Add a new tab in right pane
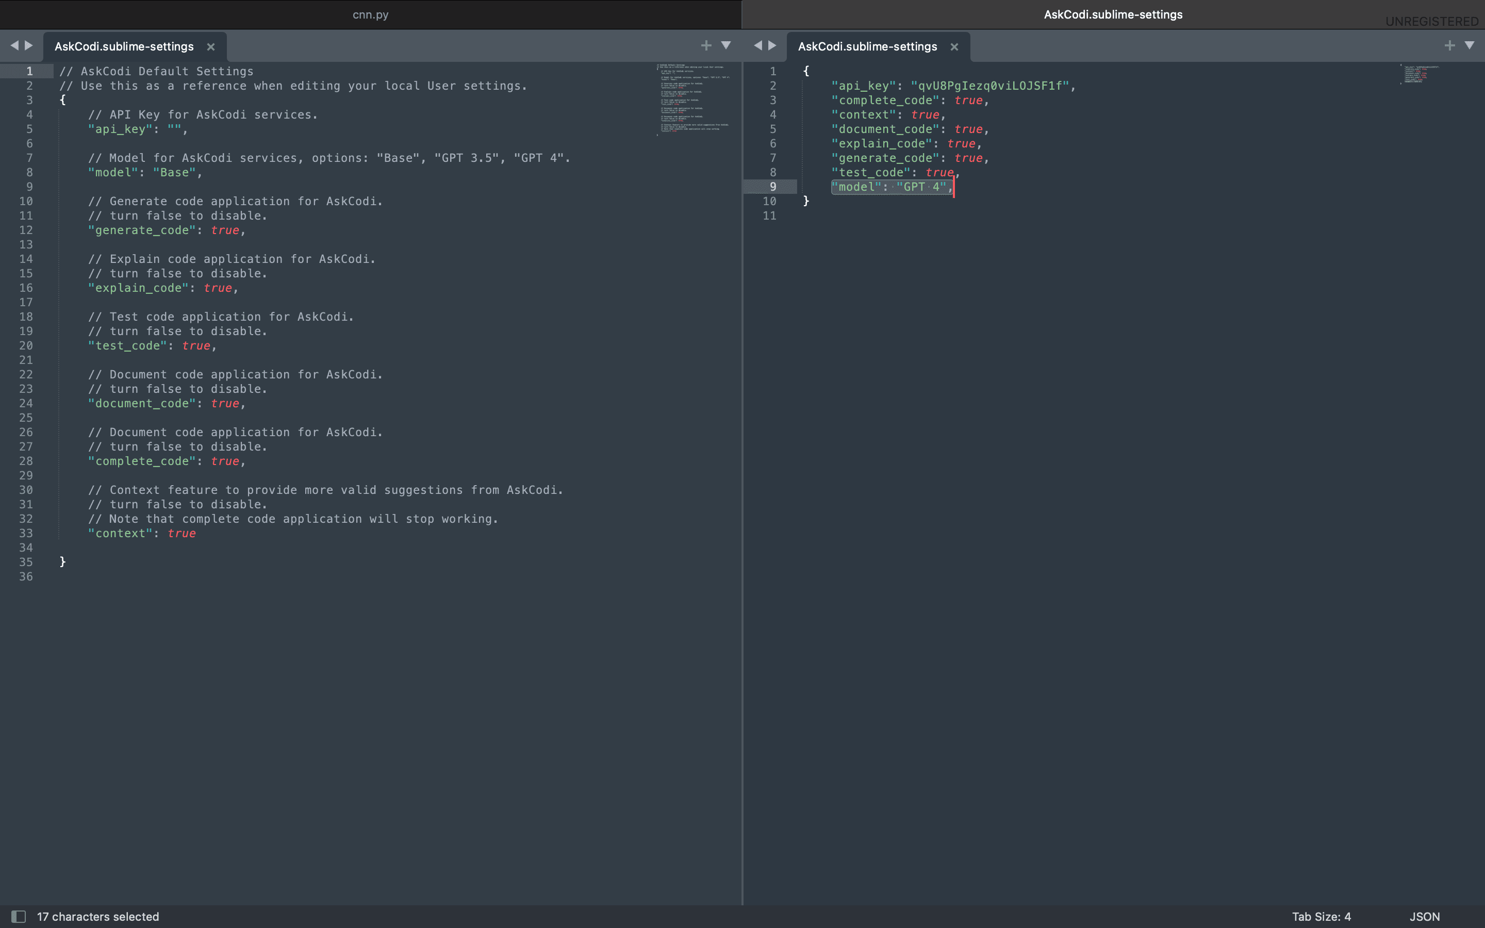Image resolution: width=1485 pixels, height=928 pixels. pos(1450,45)
